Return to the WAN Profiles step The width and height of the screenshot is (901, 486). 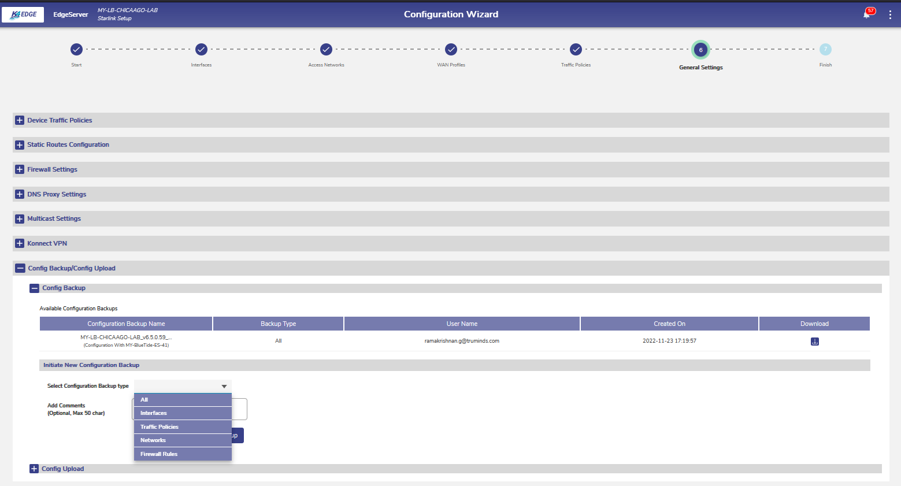pyautogui.click(x=451, y=50)
